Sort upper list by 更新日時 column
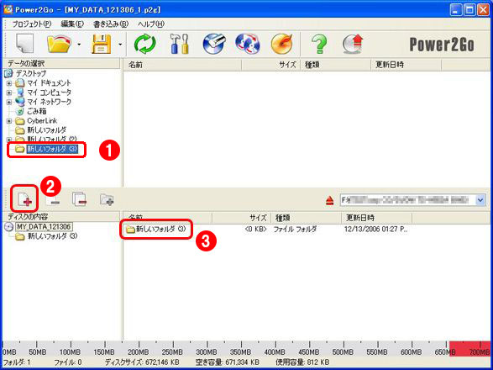 click(406, 65)
